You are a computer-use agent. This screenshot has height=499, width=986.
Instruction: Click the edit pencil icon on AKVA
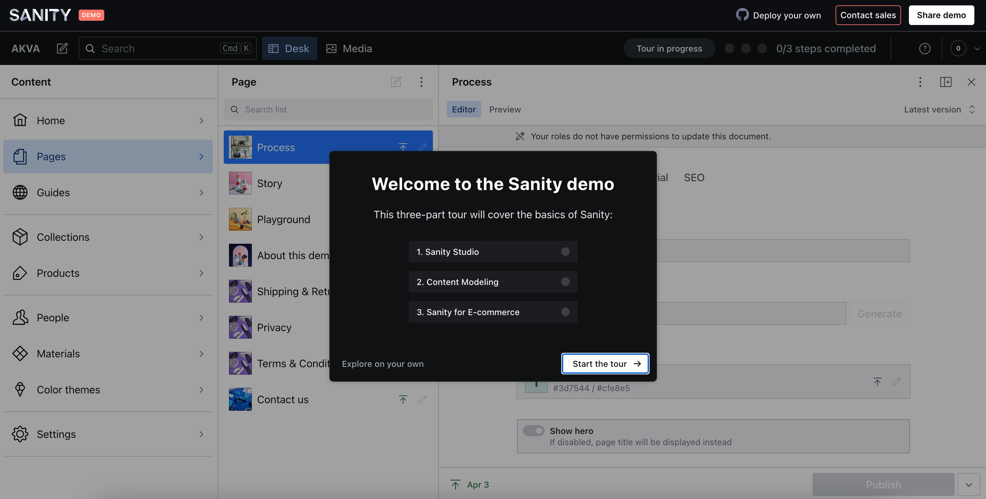tap(62, 48)
